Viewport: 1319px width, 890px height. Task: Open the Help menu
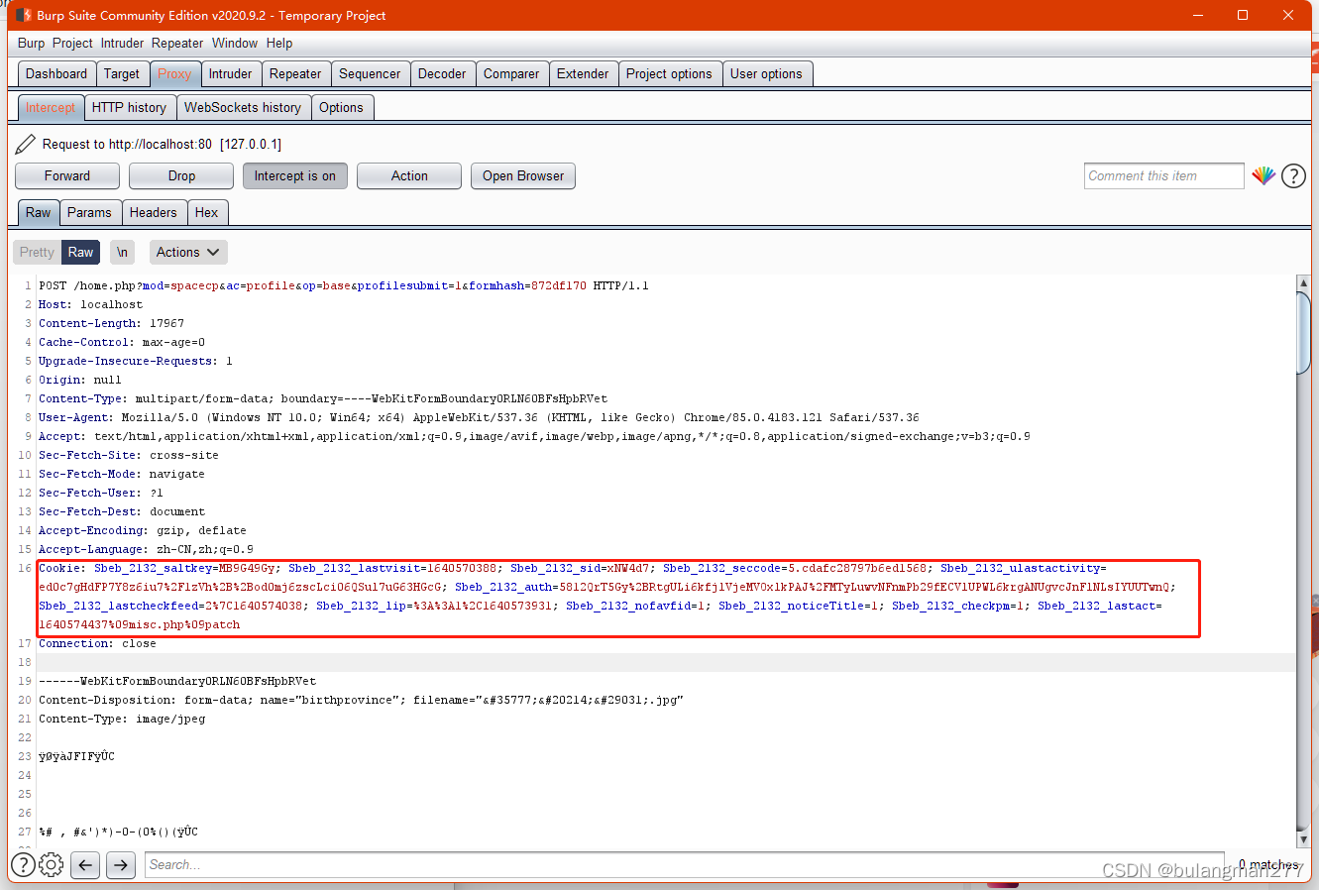[279, 43]
